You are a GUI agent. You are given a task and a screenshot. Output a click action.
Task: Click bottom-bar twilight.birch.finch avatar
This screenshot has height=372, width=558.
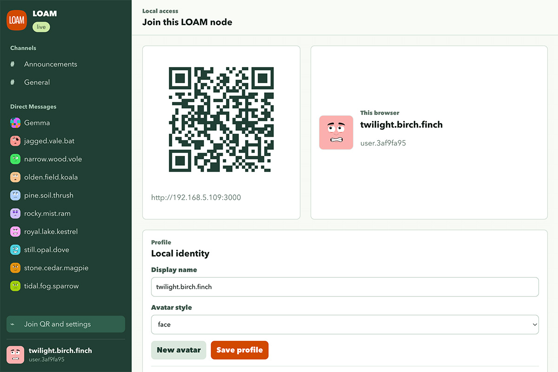point(15,355)
